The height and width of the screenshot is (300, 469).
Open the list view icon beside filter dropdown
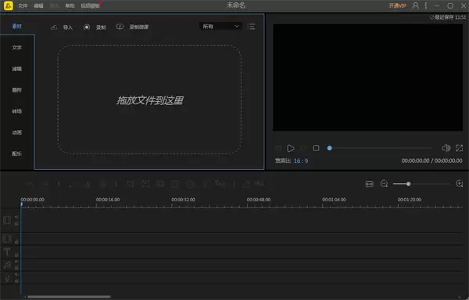pyautogui.click(x=252, y=27)
